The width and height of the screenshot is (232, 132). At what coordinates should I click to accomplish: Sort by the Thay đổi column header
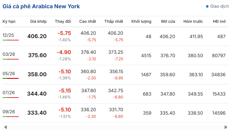63,22
